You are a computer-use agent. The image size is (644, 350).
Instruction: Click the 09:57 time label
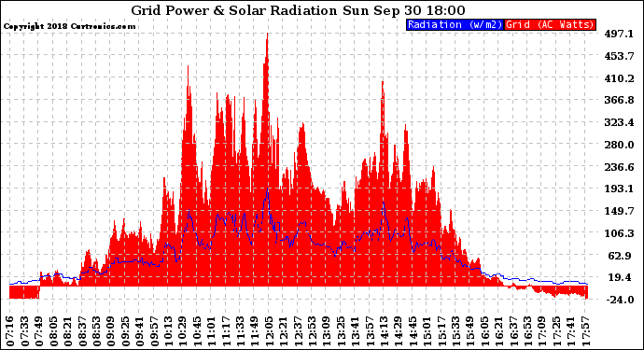click(x=154, y=331)
